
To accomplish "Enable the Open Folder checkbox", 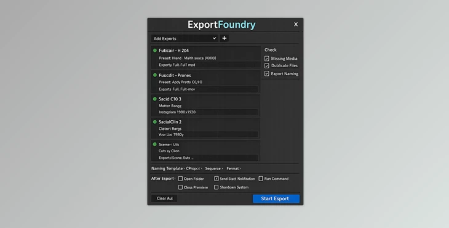I will [180, 179].
